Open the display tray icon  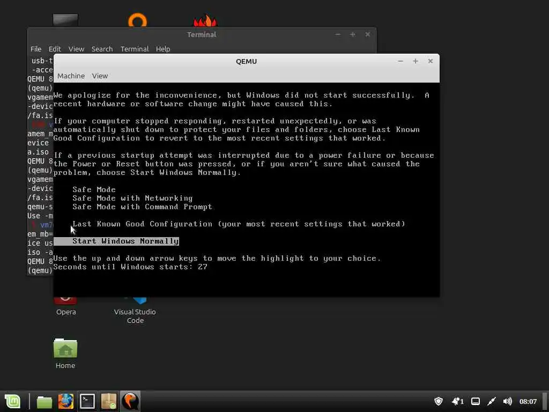tap(476, 401)
